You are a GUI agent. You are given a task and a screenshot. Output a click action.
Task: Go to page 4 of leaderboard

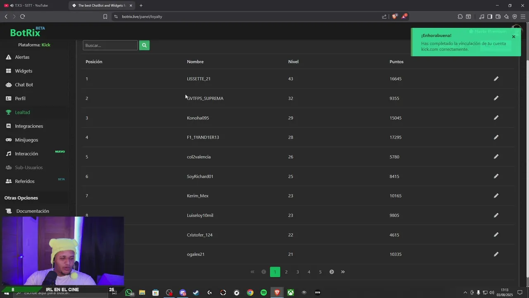click(309, 272)
